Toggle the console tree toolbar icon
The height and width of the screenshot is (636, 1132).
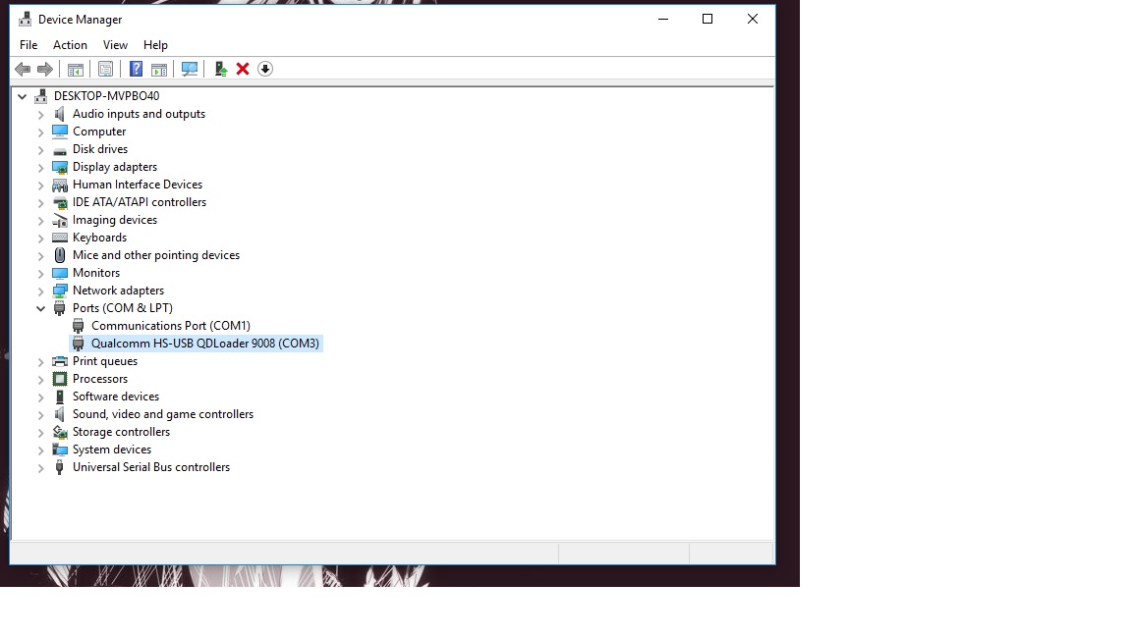pos(75,70)
